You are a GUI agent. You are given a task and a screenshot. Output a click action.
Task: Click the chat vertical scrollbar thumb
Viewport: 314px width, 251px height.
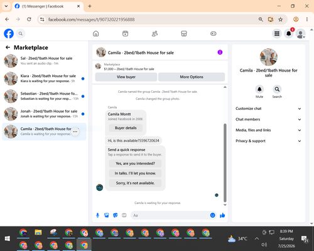click(x=225, y=163)
